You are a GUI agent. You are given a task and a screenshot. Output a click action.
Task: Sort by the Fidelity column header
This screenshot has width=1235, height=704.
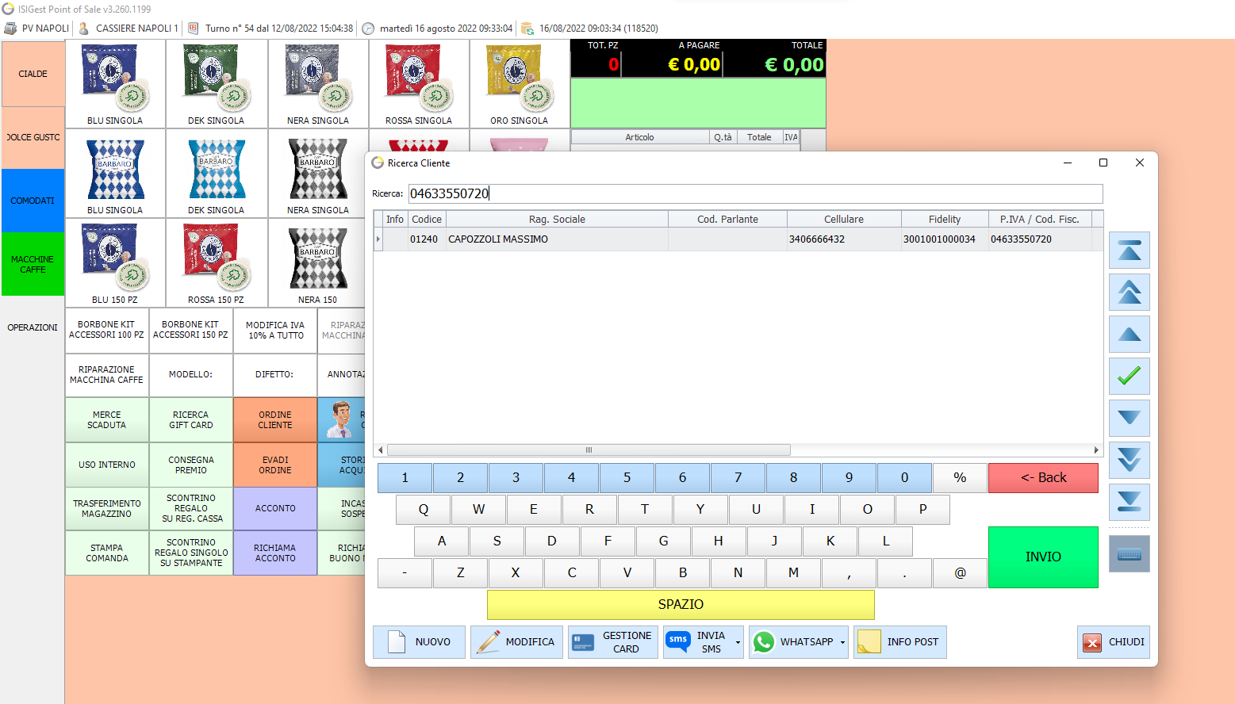click(945, 220)
